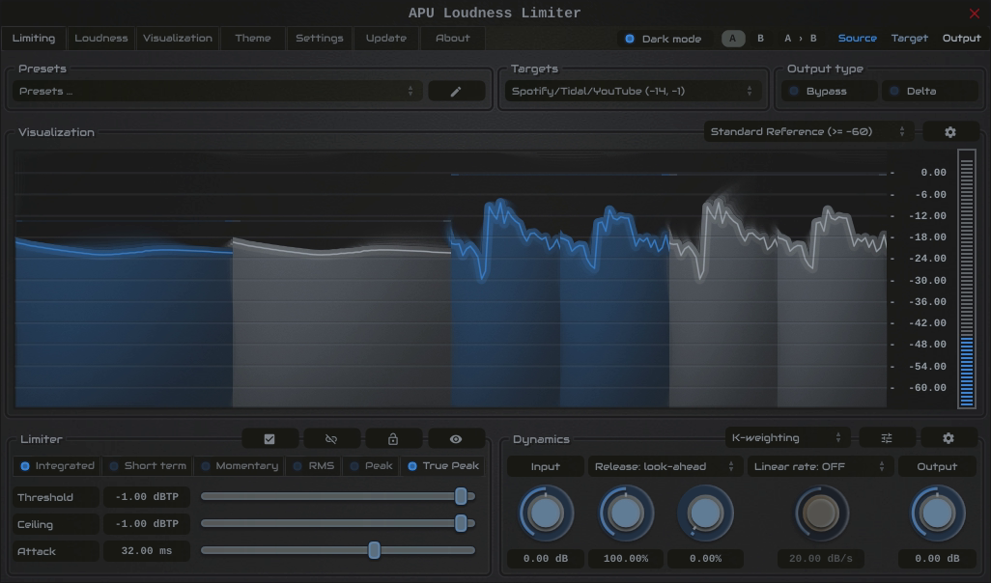Viewport: 991px width, 583px height.
Task: Select RMS measurement mode
Action: click(x=313, y=466)
